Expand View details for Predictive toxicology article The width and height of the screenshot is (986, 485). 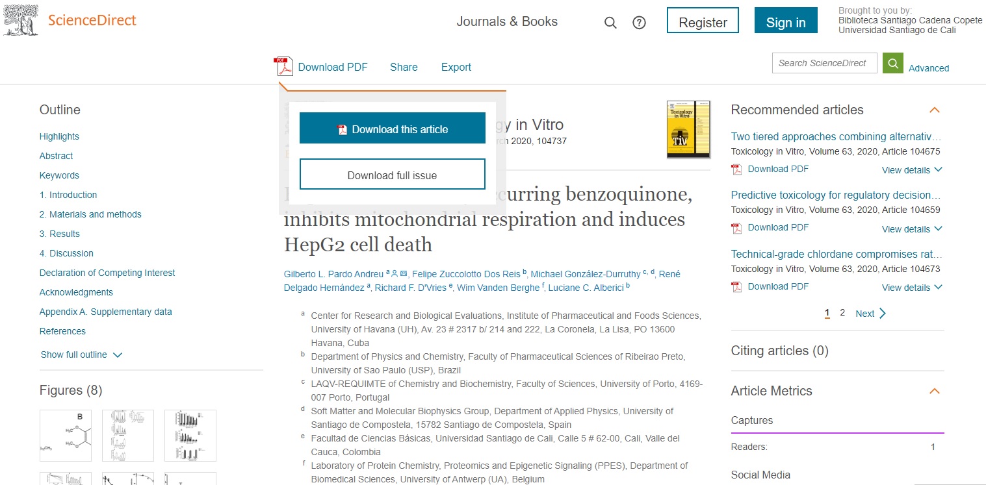click(911, 229)
